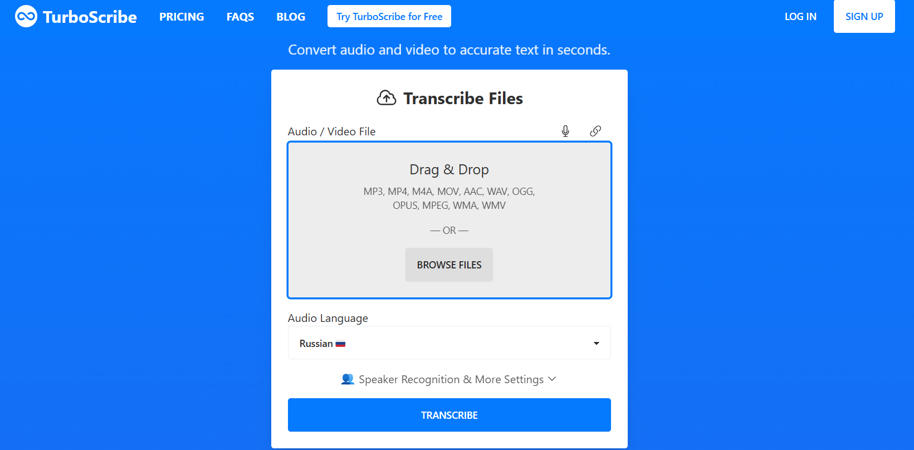914x450 pixels.
Task: Click the 'Convert audio and video' tagline
Action: (449, 50)
